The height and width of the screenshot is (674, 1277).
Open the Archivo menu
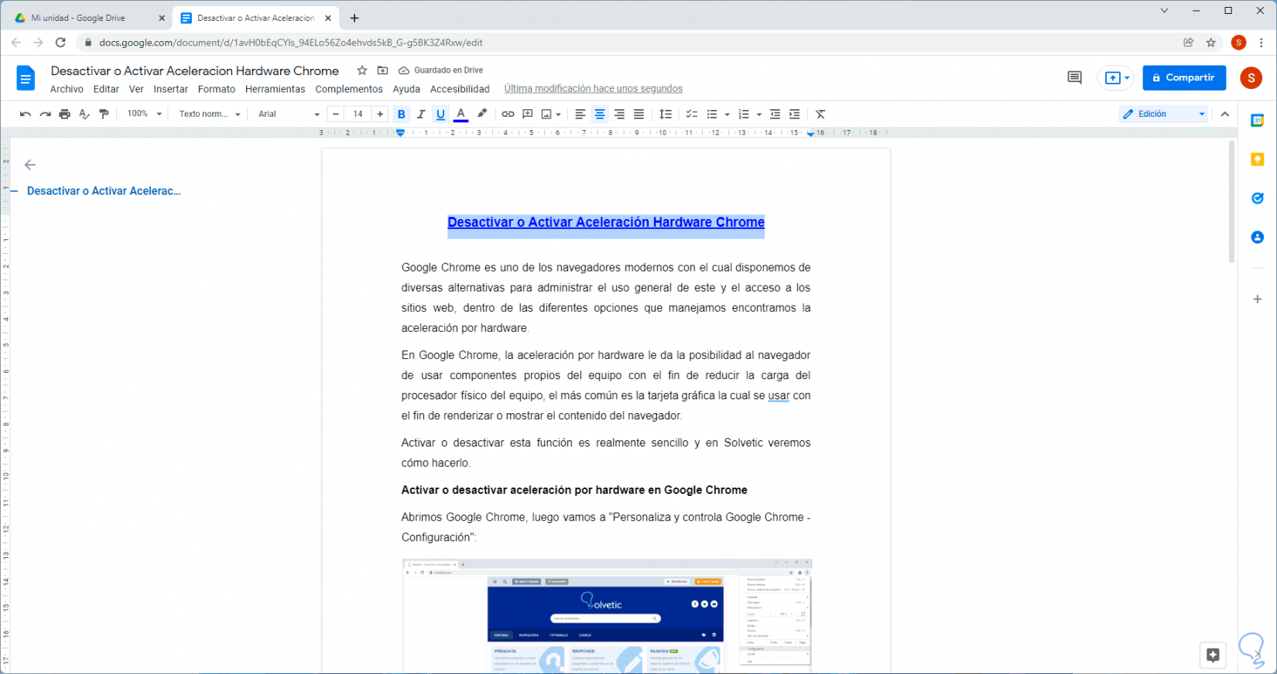[x=67, y=89]
